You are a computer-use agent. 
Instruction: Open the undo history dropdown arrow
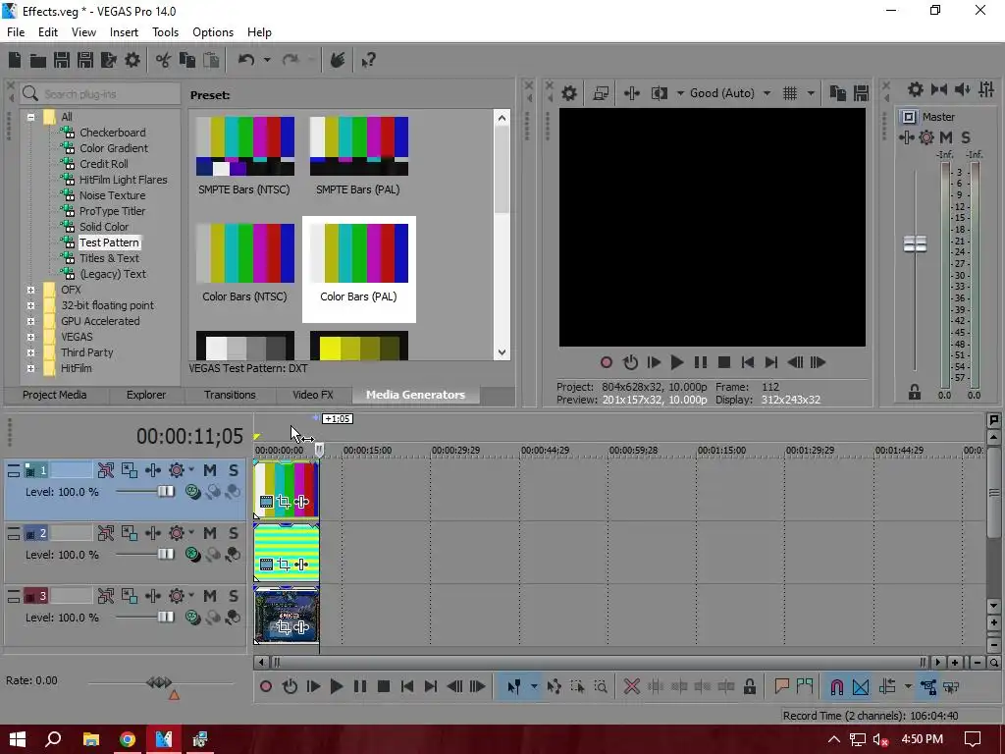(267, 60)
